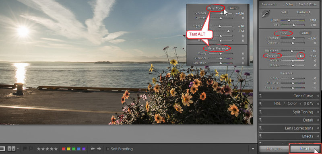
Task: Switch to Loupe view icon
Action: (2, 149)
